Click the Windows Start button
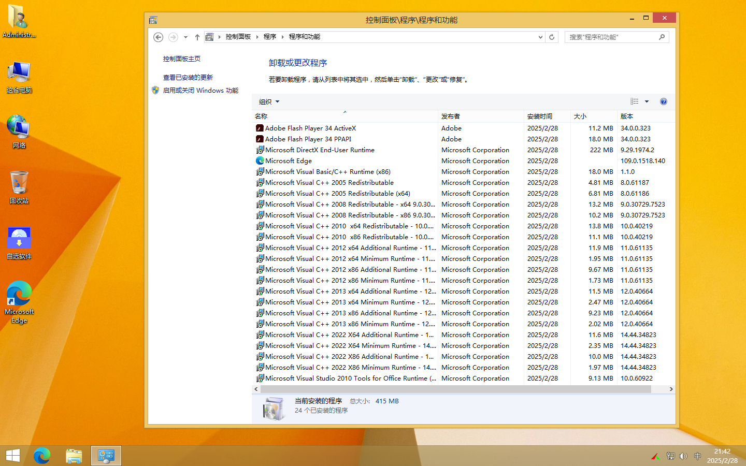746x466 pixels. [13, 456]
